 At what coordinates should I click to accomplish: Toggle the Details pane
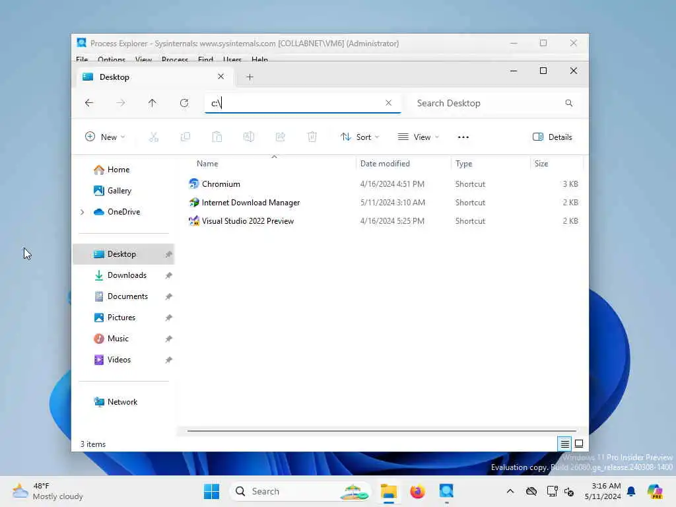click(x=553, y=137)
